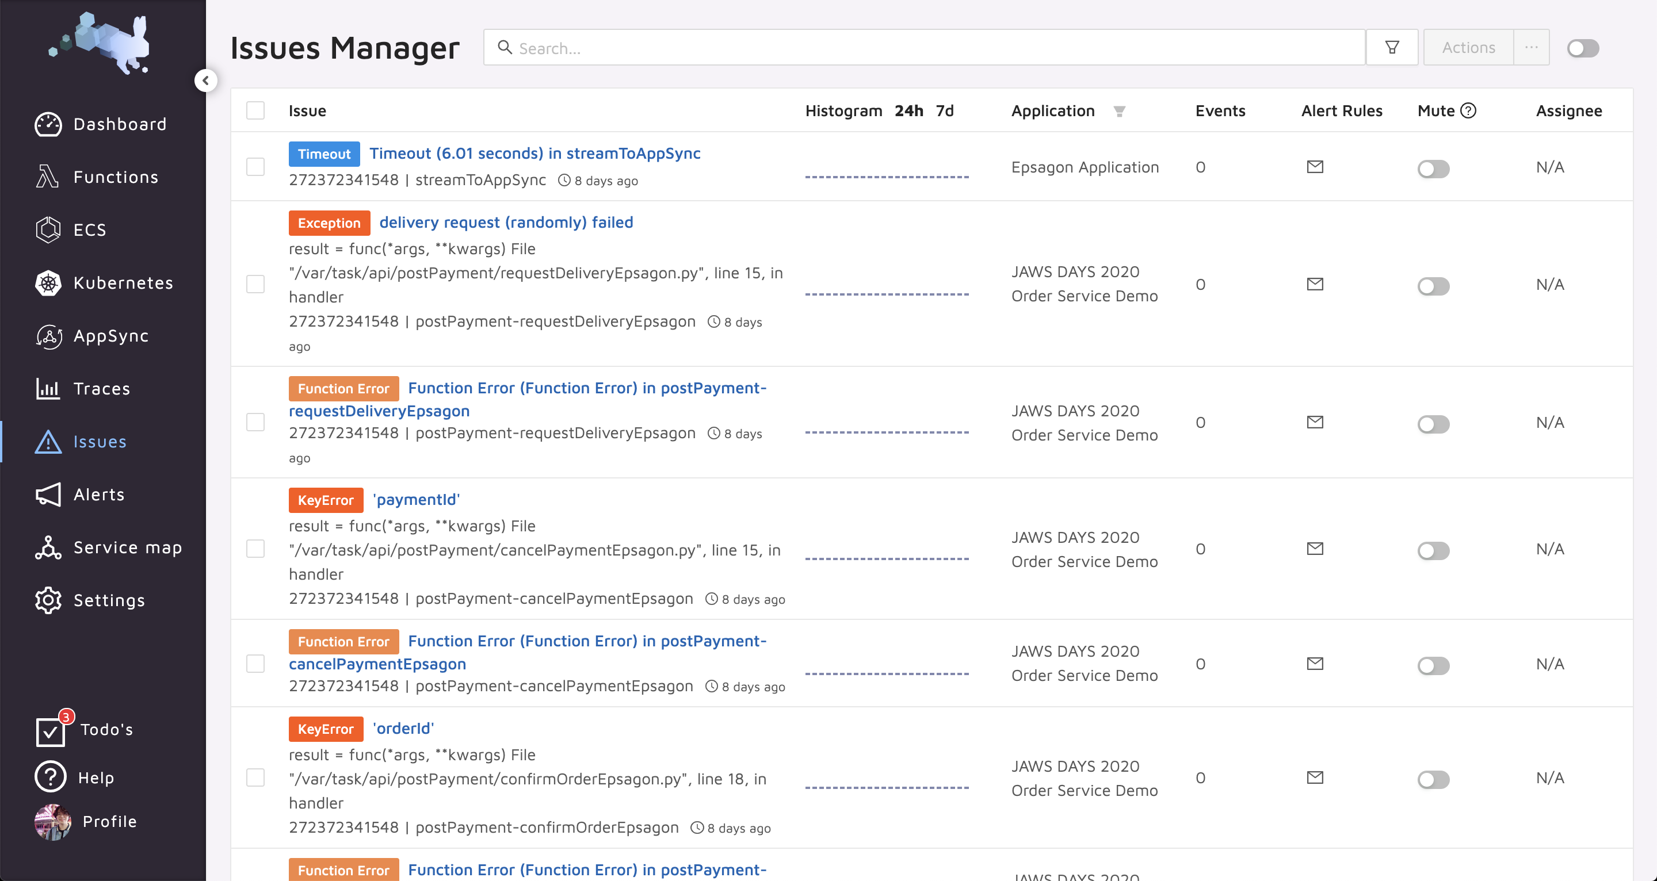Go to Kubernetes in the sidebar
1657x881 pixels.
123,283
